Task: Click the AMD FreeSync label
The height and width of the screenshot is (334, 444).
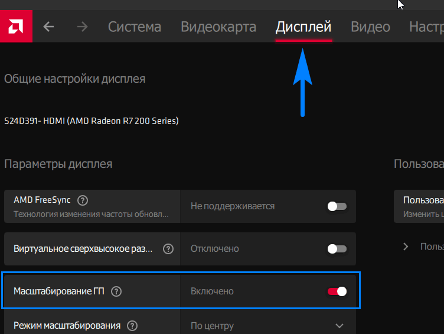Action: pyautogui.click(x=42, y=200)
